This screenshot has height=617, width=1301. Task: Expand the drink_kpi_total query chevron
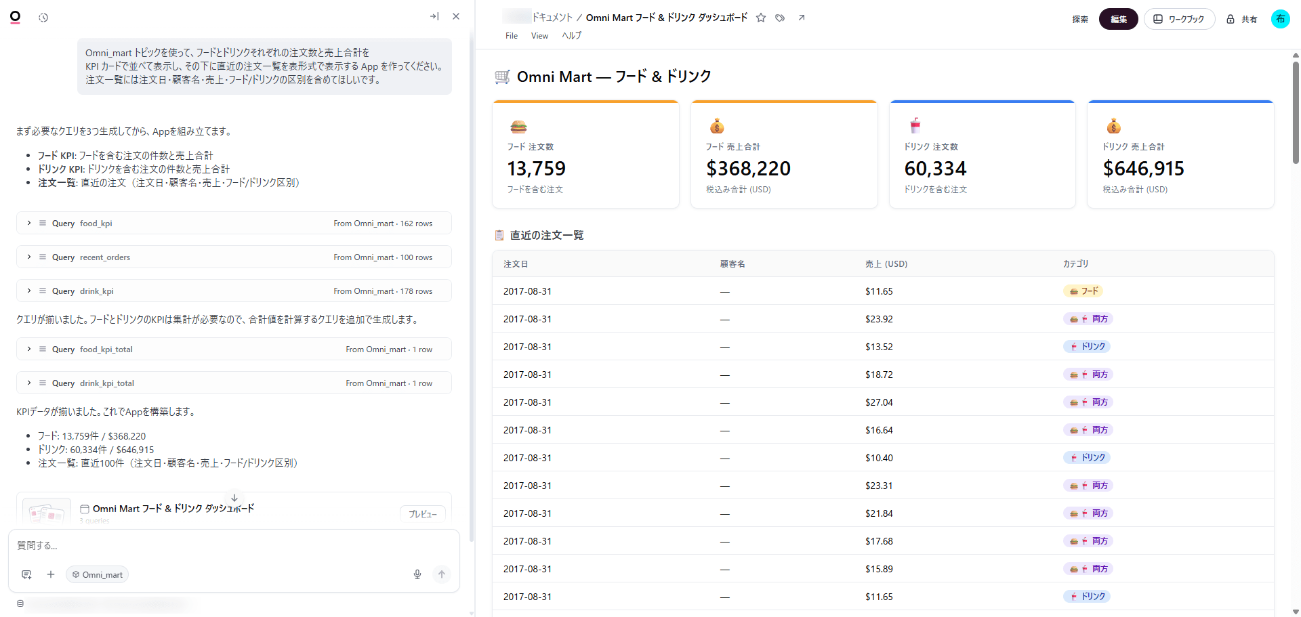29,383
